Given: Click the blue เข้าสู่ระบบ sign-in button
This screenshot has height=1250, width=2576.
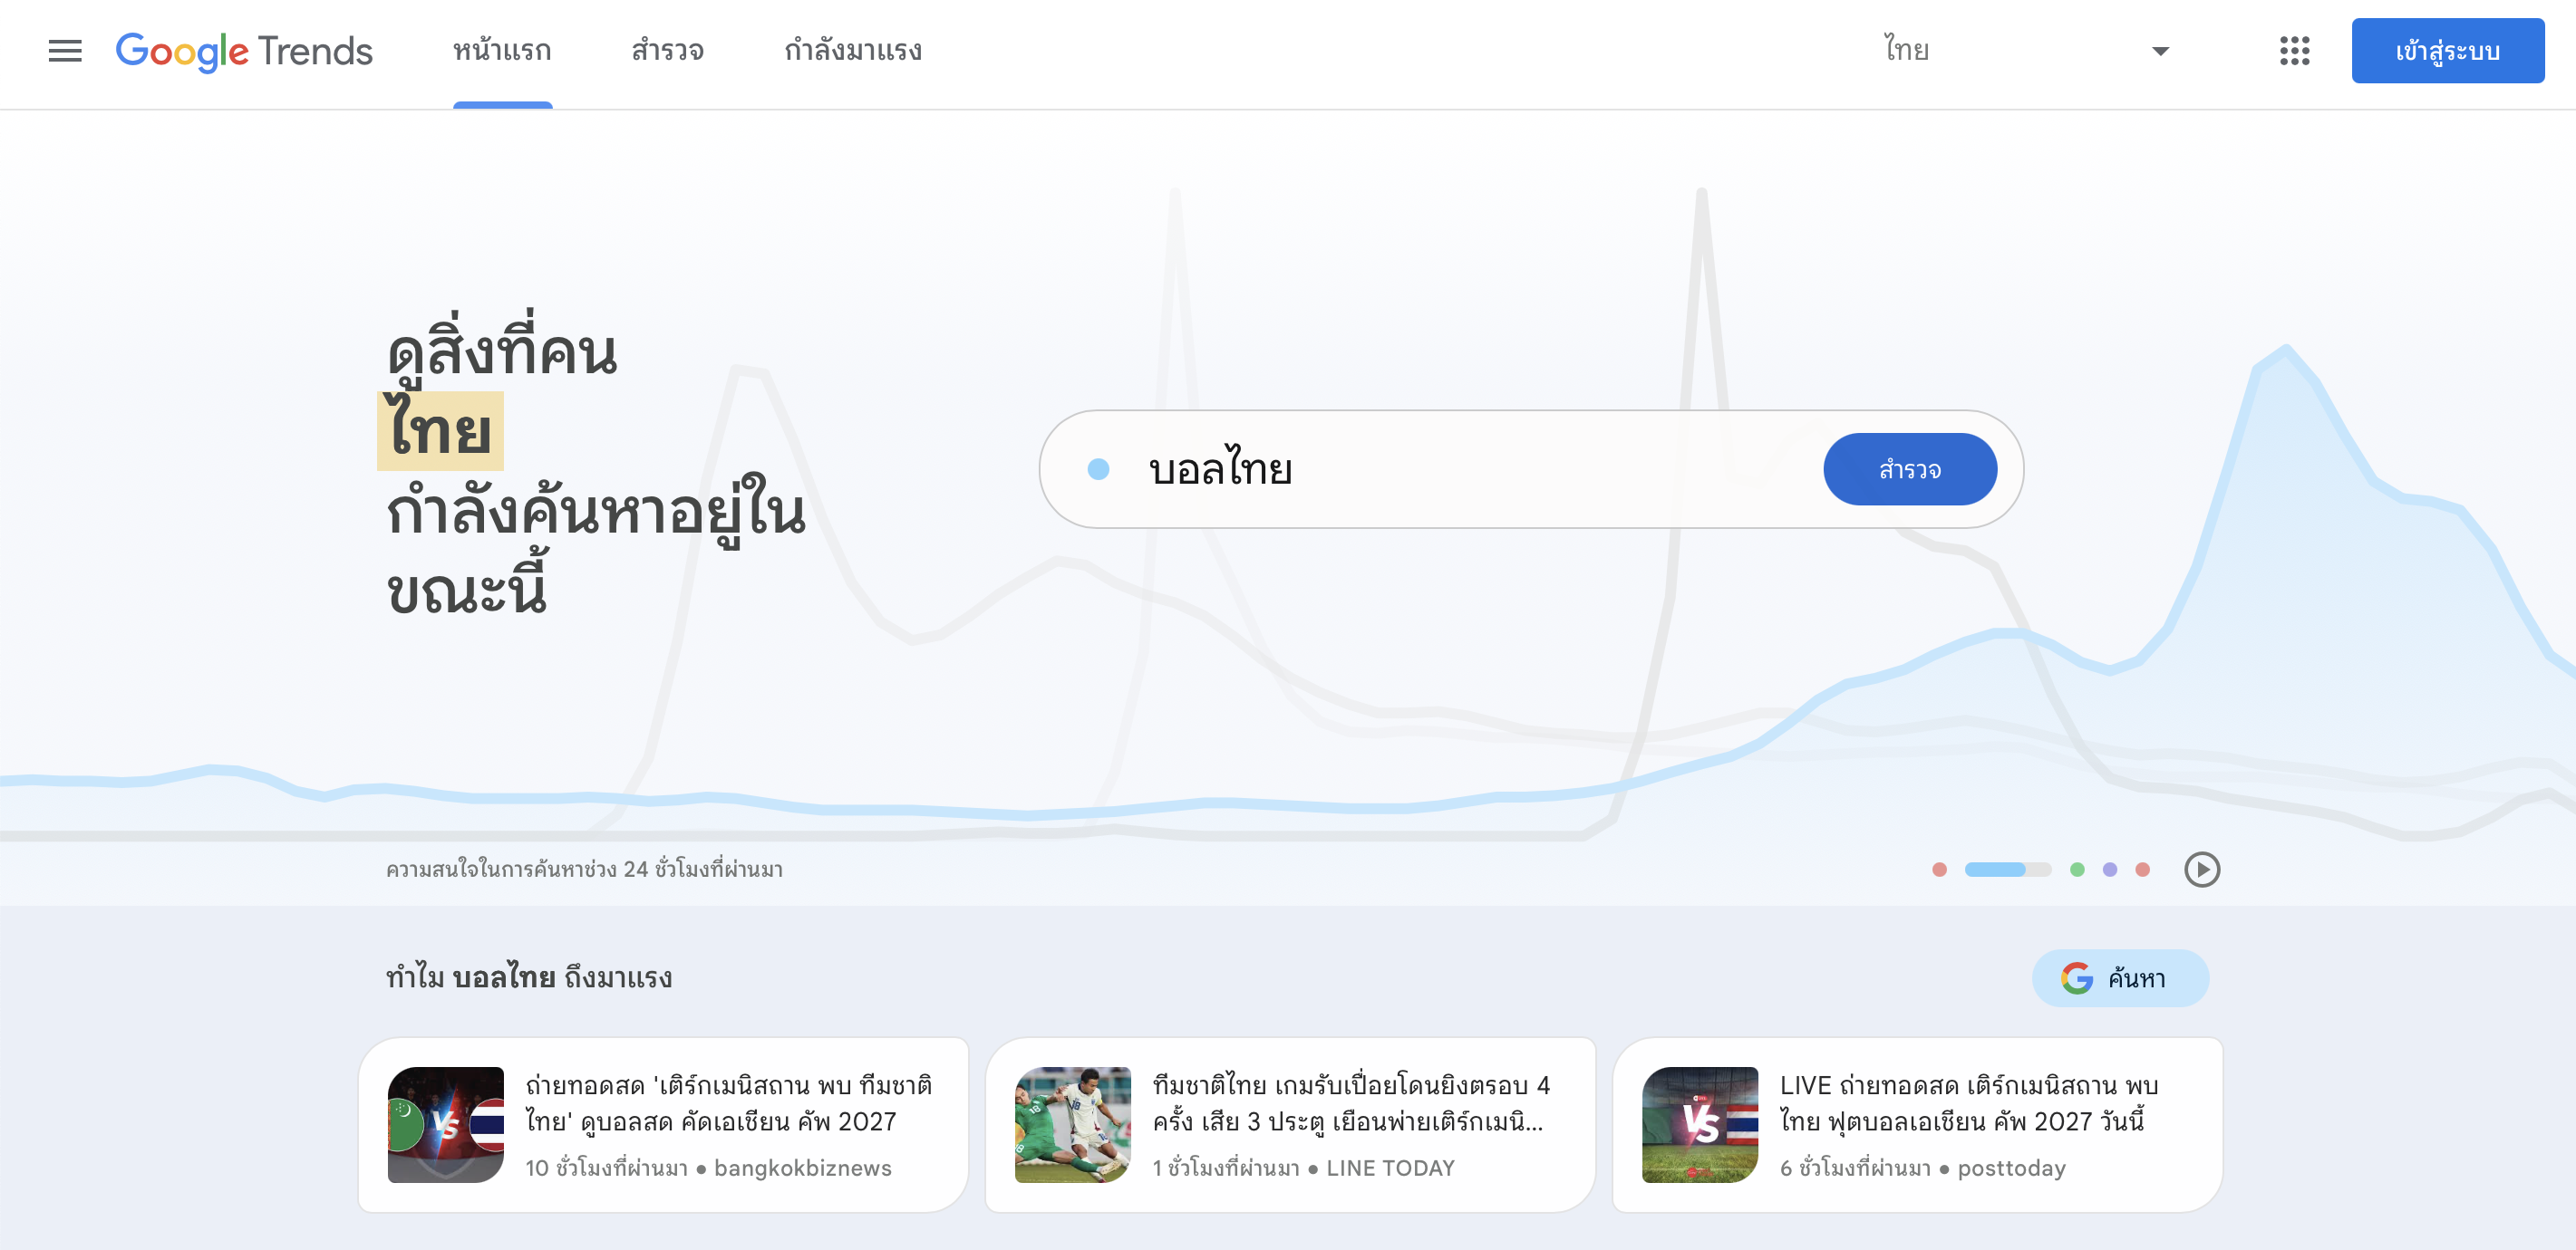Looking at the screenshot, I should 2447,51.
